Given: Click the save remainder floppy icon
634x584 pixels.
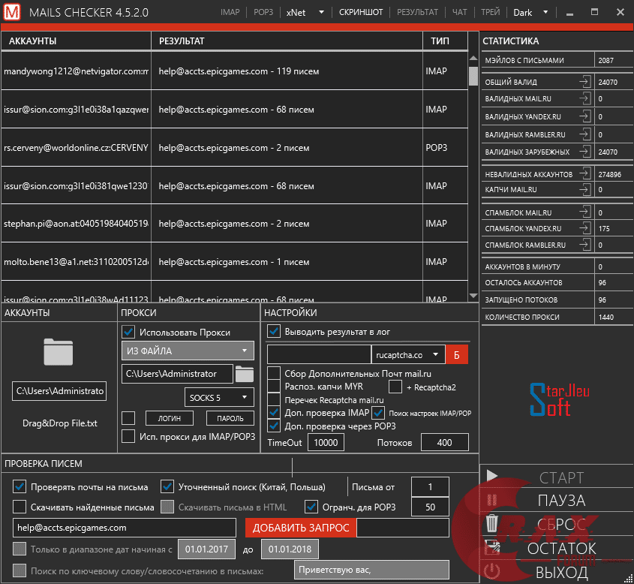Looking at the screenshot, I should pyautogui.click(x=492, y=547).
